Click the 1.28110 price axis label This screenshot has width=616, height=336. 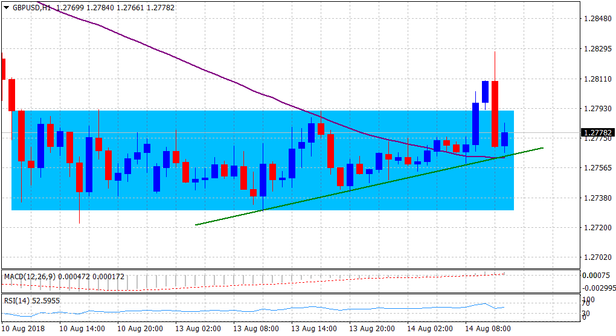pyautogui.click(x=595, y=79)
